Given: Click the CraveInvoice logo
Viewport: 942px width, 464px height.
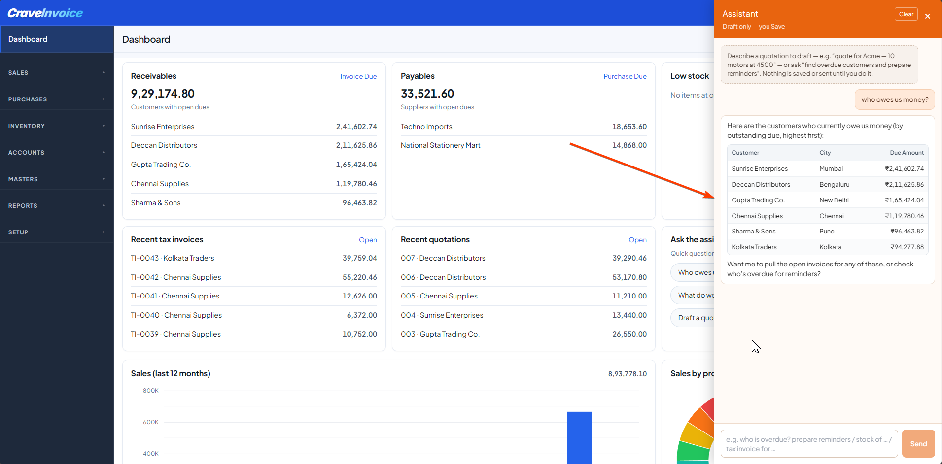Looking at the screenshot, I should (x=45, y=13).
